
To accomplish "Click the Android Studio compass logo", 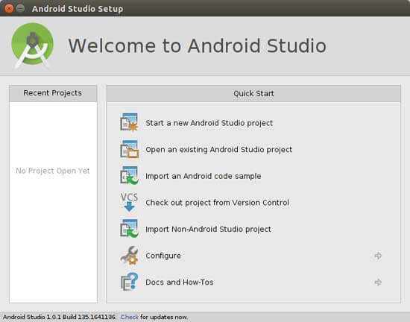I will [32, 45].
